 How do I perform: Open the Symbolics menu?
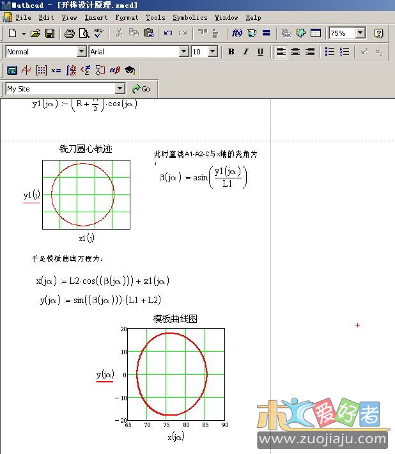pyautogui.click(x=190, y=18)
